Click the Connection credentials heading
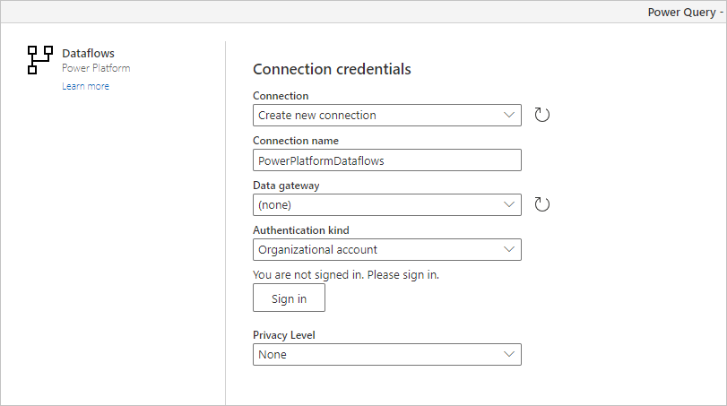The image size is (727, 406). point(332,69)
